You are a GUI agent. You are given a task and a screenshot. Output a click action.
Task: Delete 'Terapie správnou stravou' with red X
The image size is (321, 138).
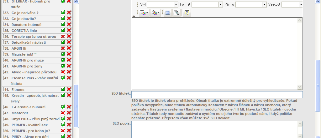[69, 36]
